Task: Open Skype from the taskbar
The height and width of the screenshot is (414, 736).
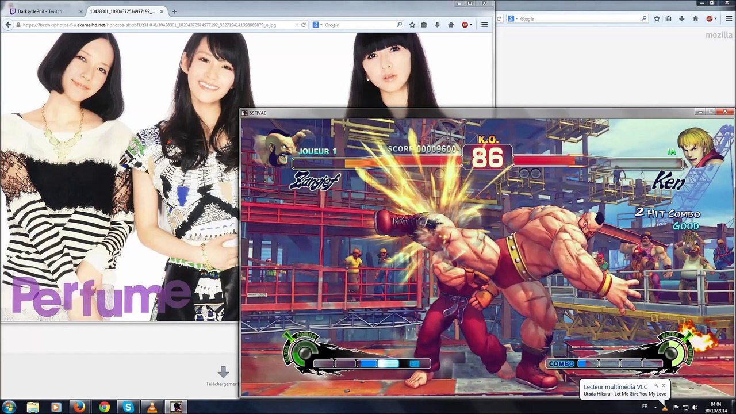Action: (x=128, y=407)
